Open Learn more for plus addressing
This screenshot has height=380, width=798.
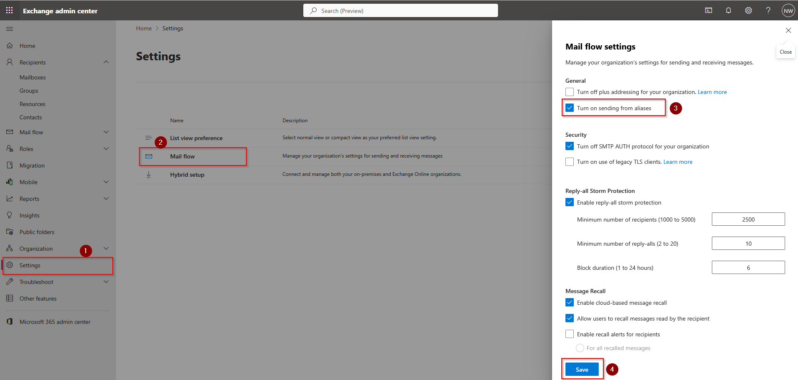pos(712,92)
